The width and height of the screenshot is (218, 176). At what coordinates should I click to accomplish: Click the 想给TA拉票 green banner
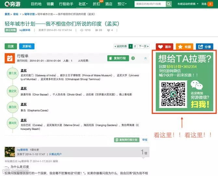coord(184,82)
